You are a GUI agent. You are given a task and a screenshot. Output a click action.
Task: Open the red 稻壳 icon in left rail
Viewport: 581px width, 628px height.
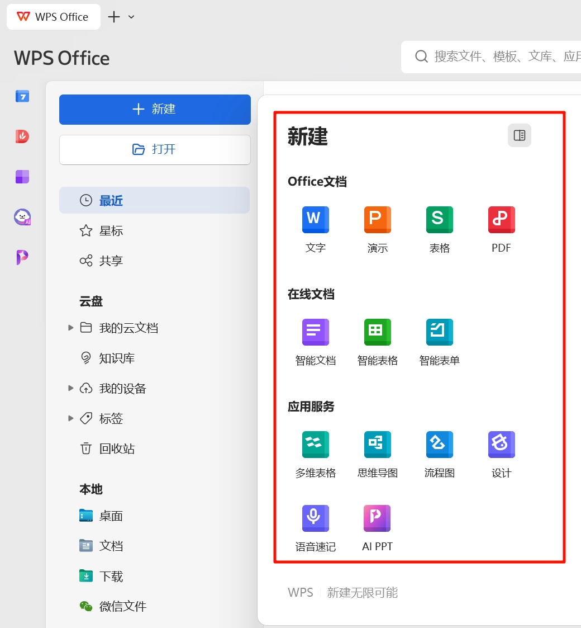[x=22, y=136]
